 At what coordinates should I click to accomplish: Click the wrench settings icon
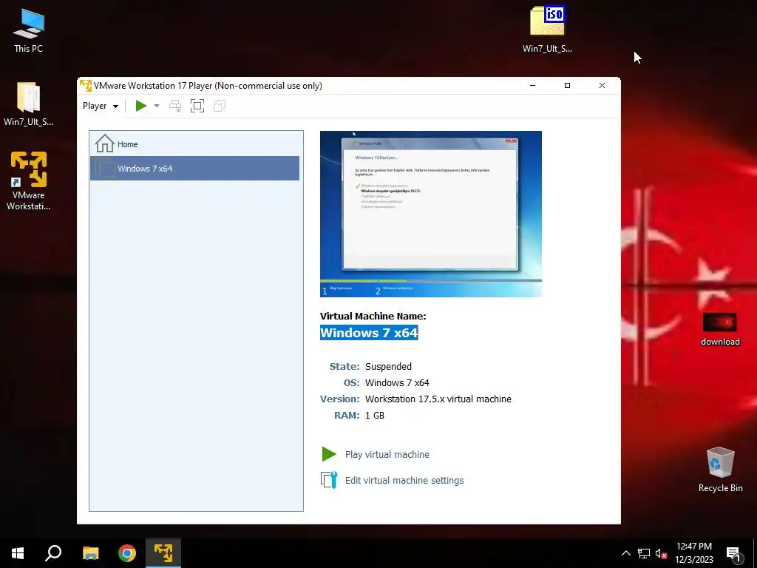tap(329, 480)
